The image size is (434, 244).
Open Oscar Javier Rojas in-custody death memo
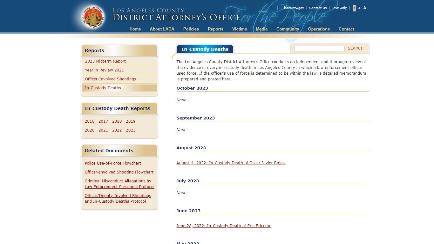pos(231,163)
